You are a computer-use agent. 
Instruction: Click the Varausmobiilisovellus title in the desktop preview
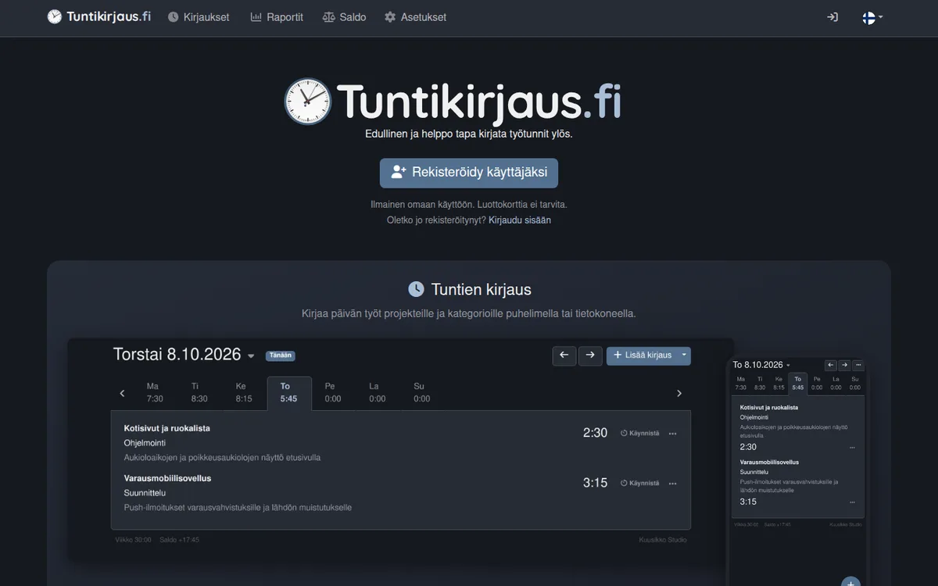(x=168, y=478)
